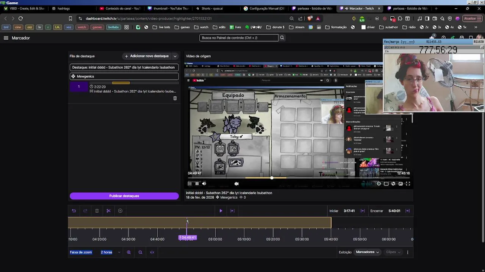Open the formatação bookmark folder
The width and height of the screenshot is (485, 272).
coord(335,27)
